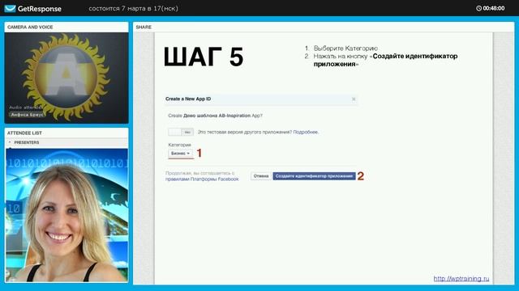Click the Отмена button
This screenshot has width=519, height=291.
pyautogui.click(x=261, y=176)
